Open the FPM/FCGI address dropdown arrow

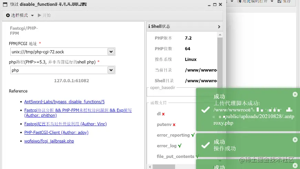(x=111, y=52)
